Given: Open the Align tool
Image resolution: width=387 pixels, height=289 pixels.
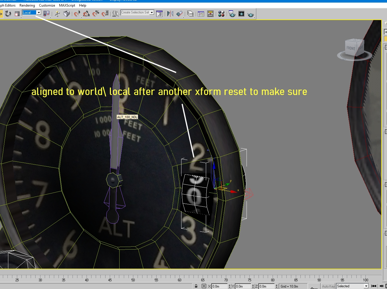Looking at the screenshot, I should click(179, 14).
